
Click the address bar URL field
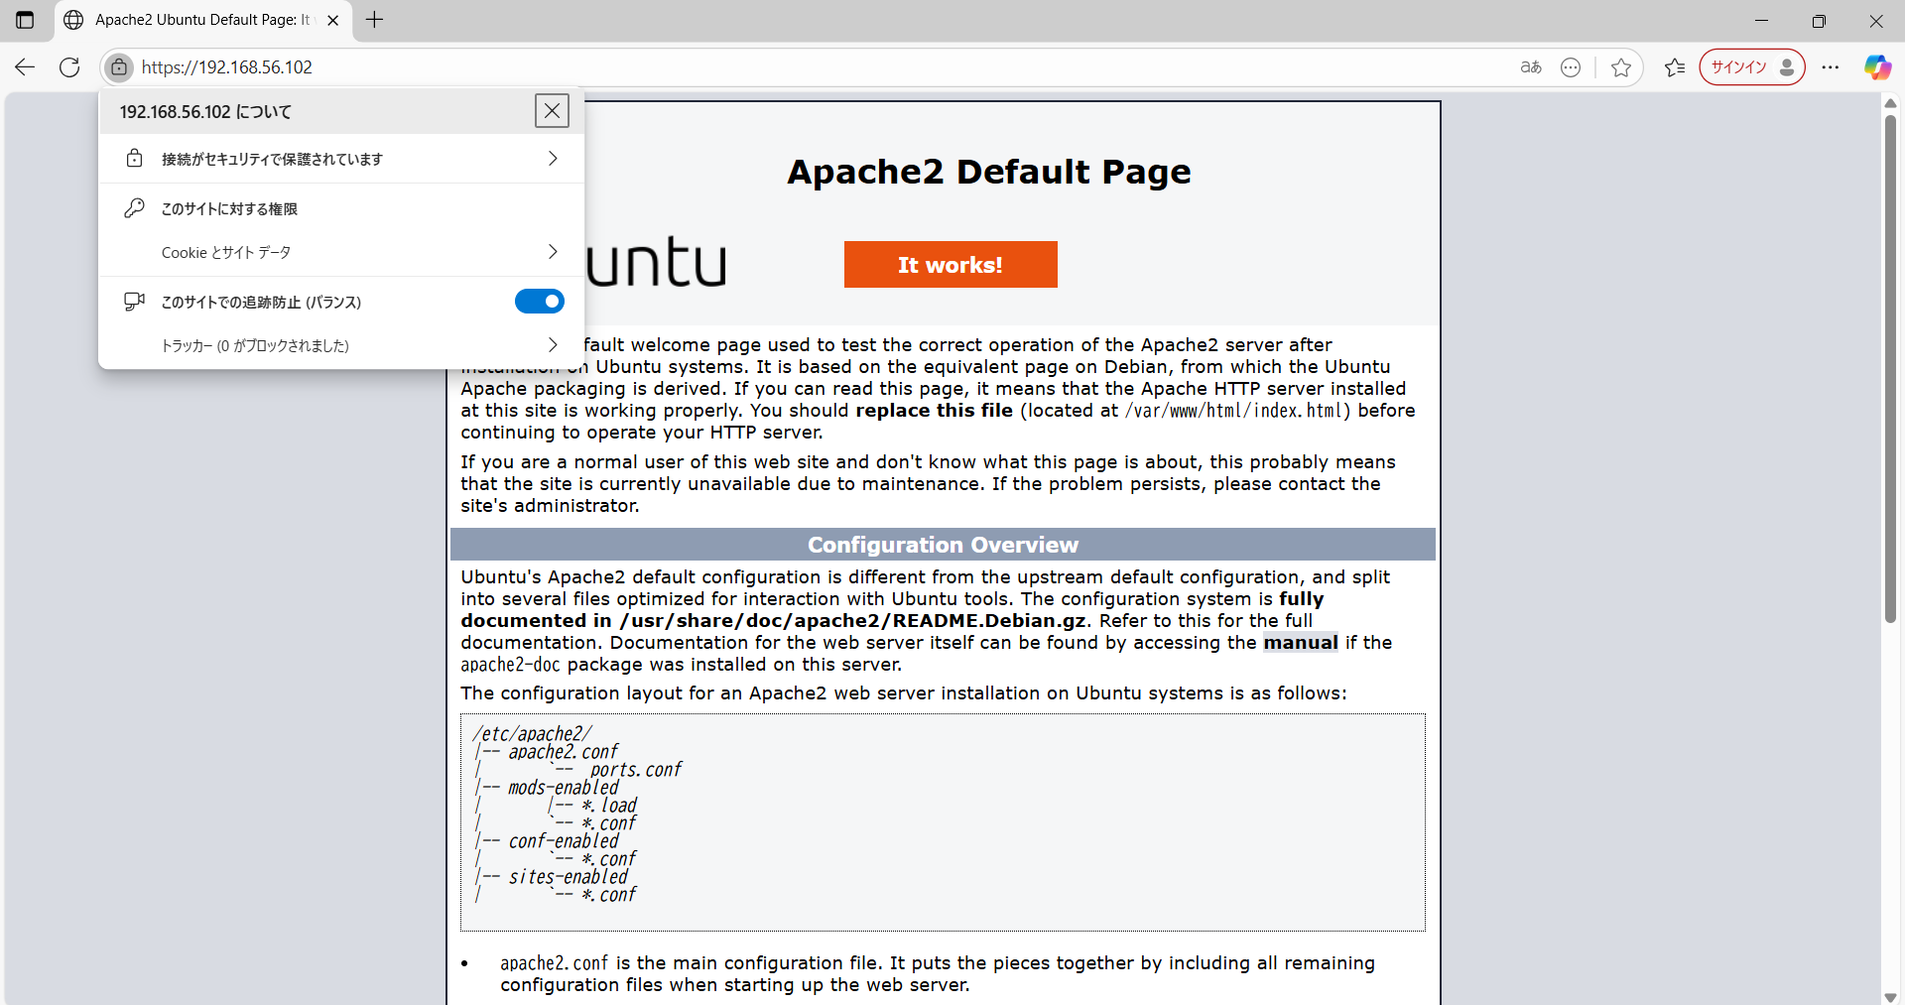pos(794,67)
